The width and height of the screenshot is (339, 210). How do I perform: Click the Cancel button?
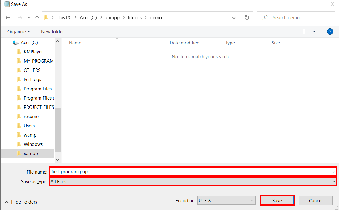click(316, 200)
